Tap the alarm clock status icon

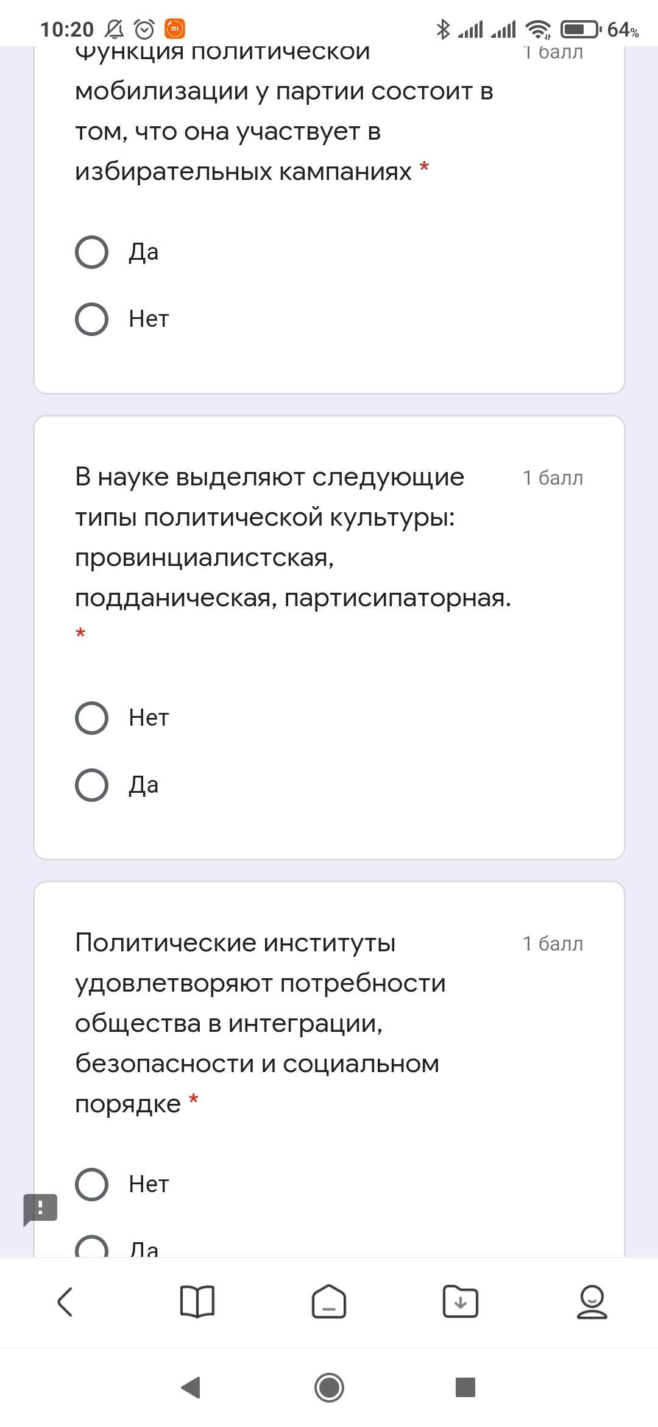coord(144,29)
